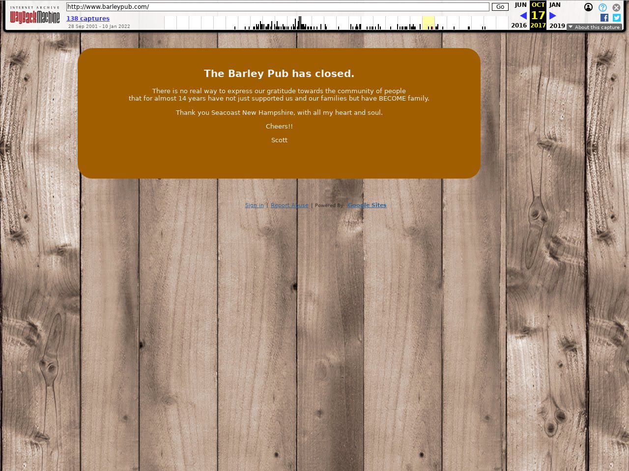Share this capture on Facebook
This screenshot has height=471, width=629.
point(604,18)
